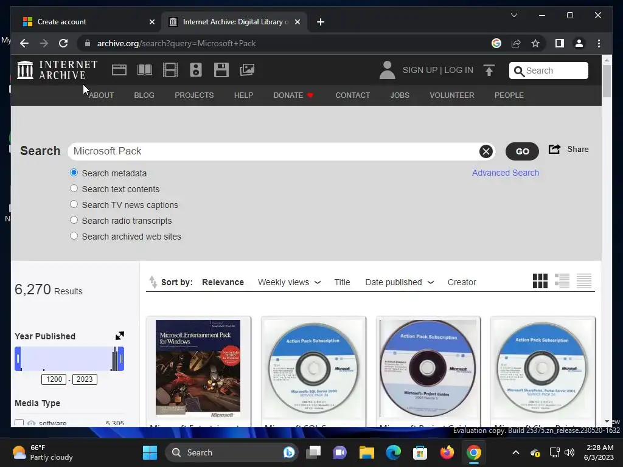
Task: Click the Share this page icon in address bar
Action: coord(516,43)
